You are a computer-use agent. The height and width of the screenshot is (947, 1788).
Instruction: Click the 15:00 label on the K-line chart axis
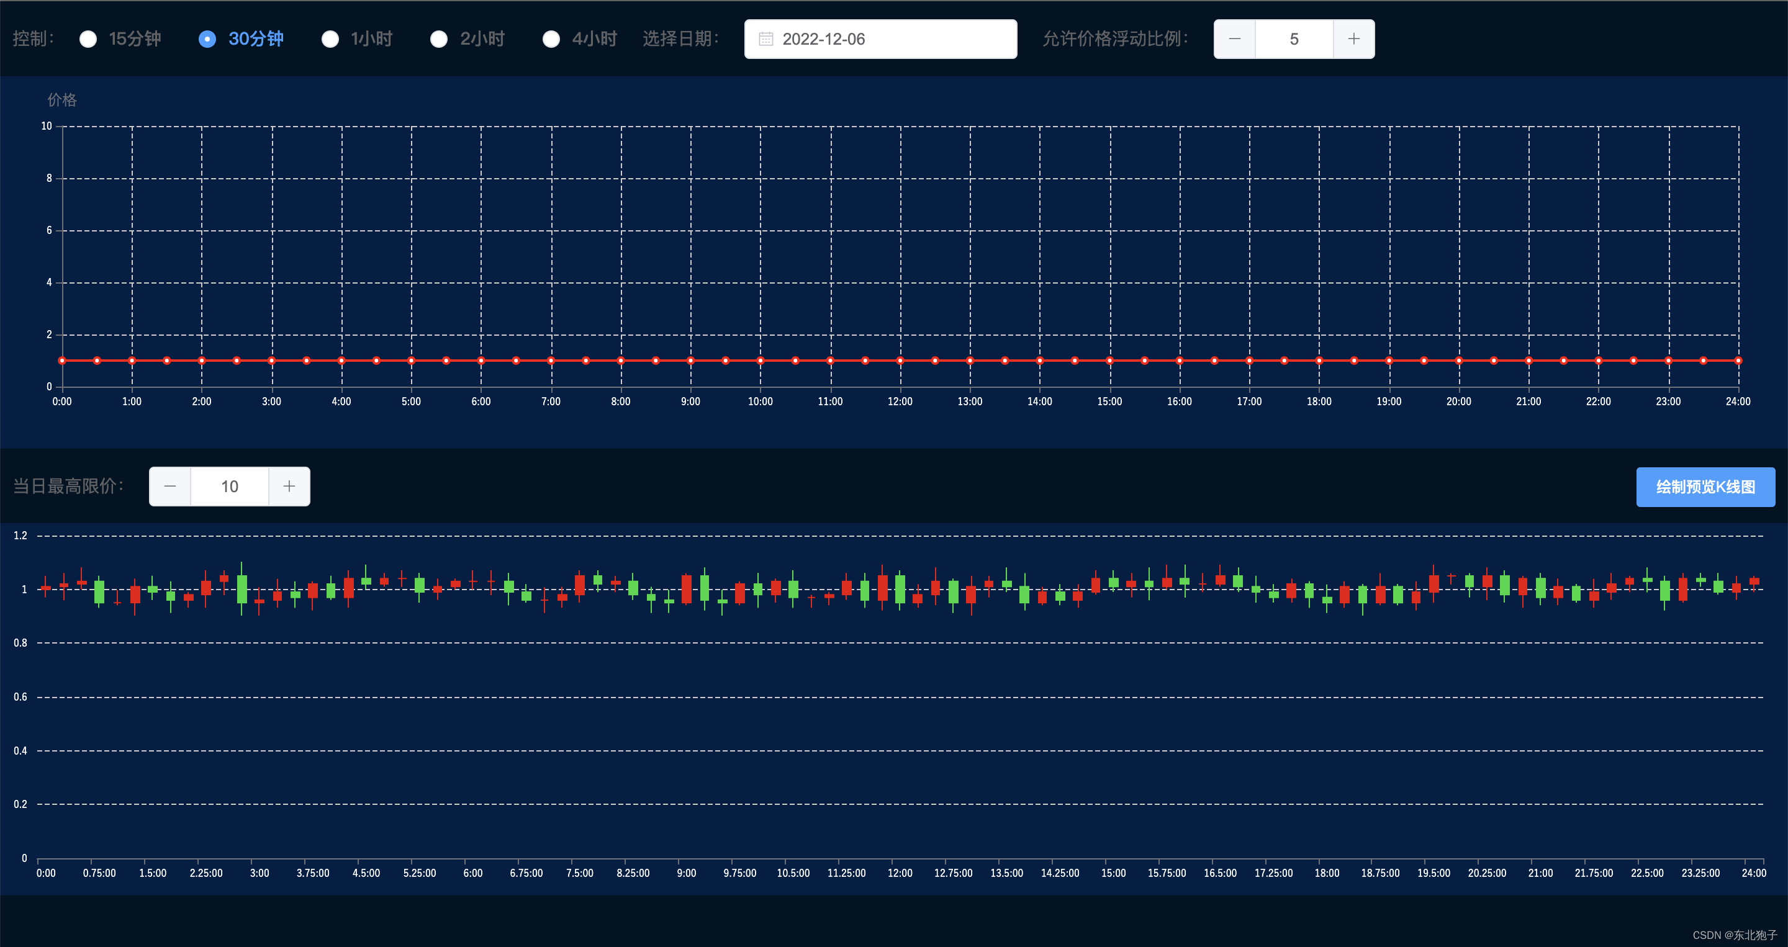[x=1113, y=873]
